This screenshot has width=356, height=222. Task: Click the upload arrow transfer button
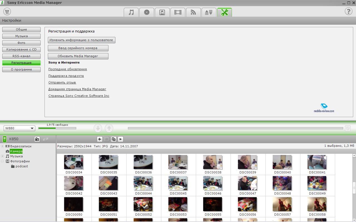point(109,128)
